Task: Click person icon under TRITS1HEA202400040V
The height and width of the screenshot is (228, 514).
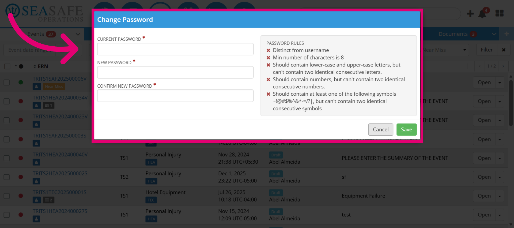Action: pos(37,162)
